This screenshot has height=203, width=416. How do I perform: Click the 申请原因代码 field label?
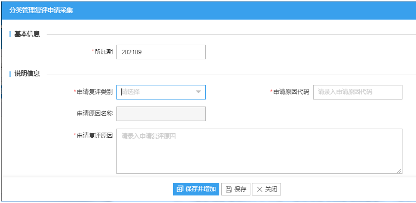[x=292, y=92]
